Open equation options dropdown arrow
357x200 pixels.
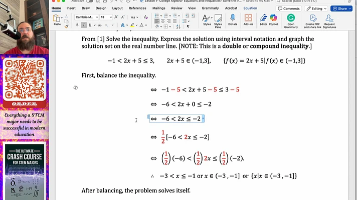(203, 118)
